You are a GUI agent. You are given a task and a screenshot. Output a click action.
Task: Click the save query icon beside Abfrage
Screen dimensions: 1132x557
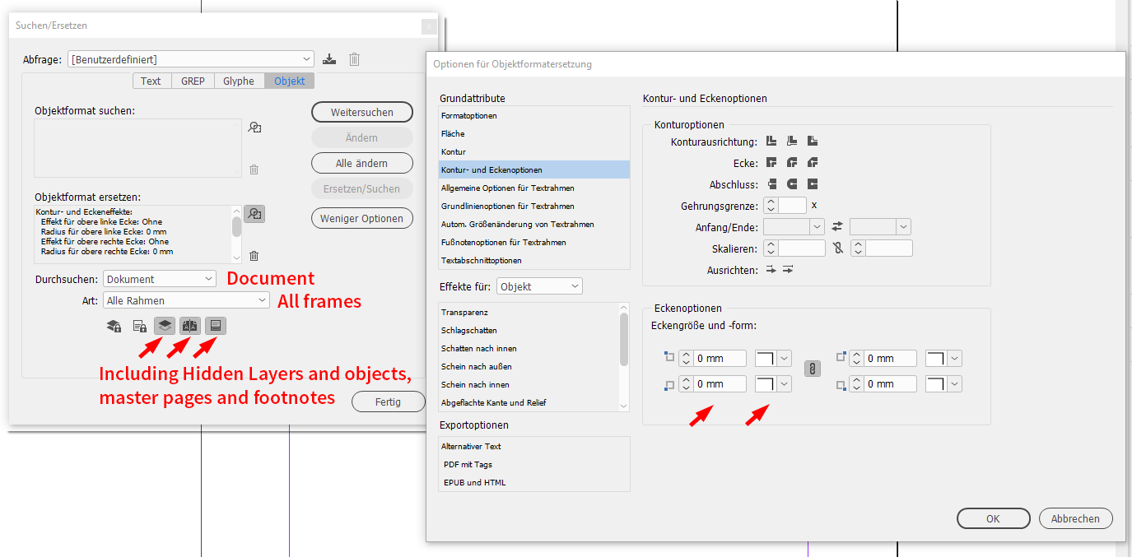[x=329, y=58]
